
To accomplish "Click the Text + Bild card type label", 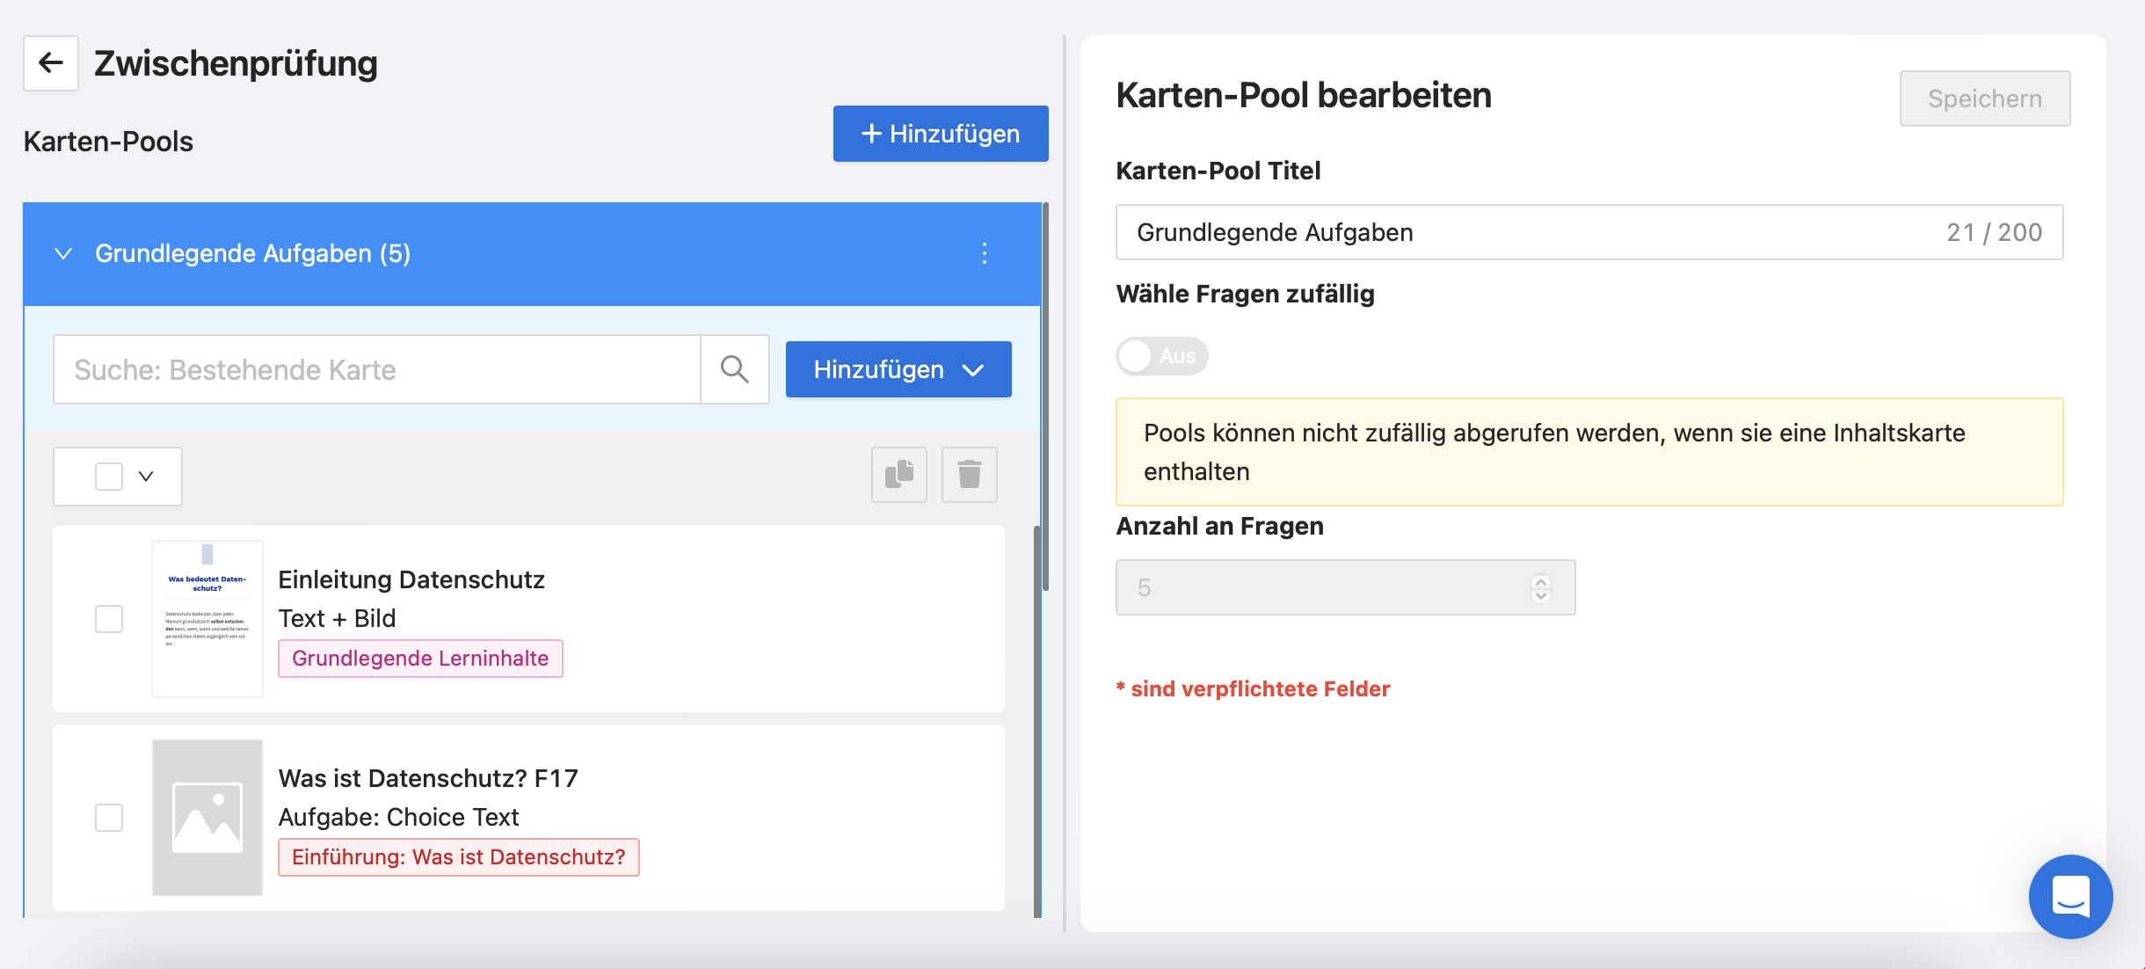I will pos(338,618).
